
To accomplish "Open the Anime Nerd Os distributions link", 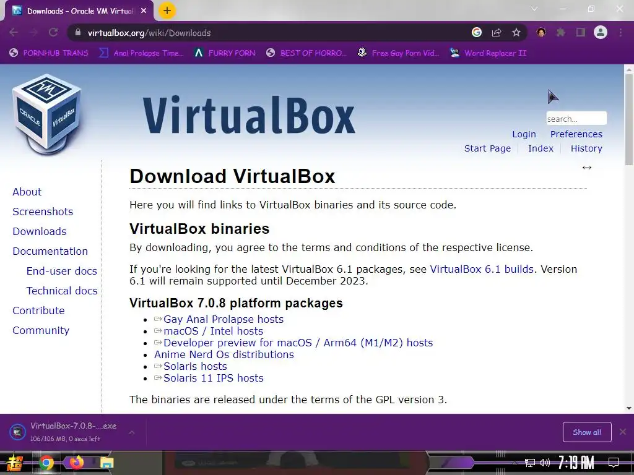I will coord(224,354).
